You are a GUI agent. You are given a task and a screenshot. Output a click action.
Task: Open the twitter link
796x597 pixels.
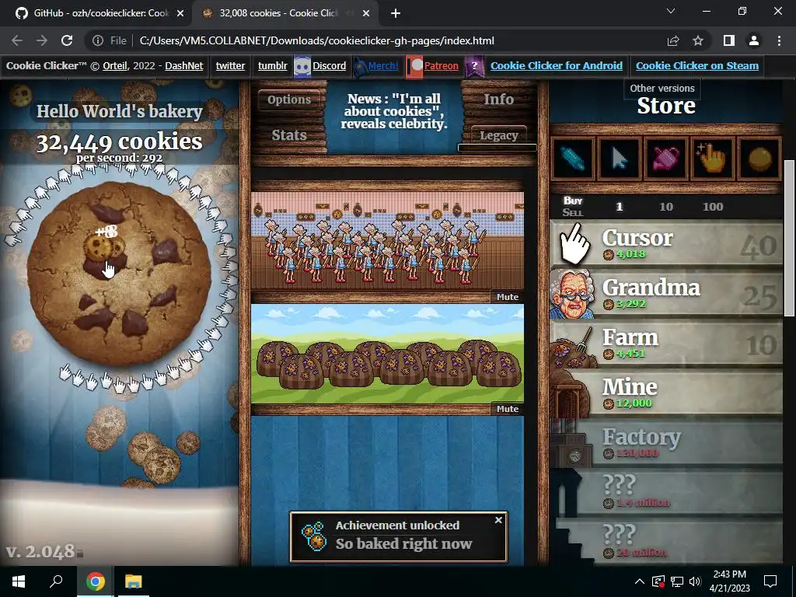[230, 66]
